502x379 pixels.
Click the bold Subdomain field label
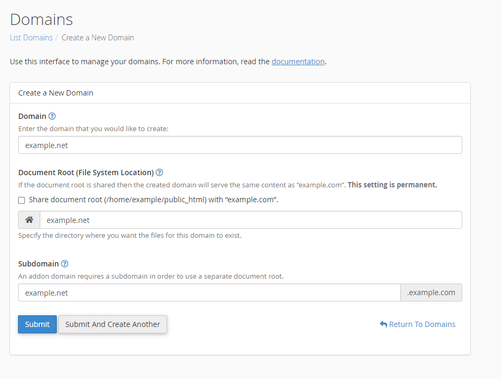[x=38, y=264]
